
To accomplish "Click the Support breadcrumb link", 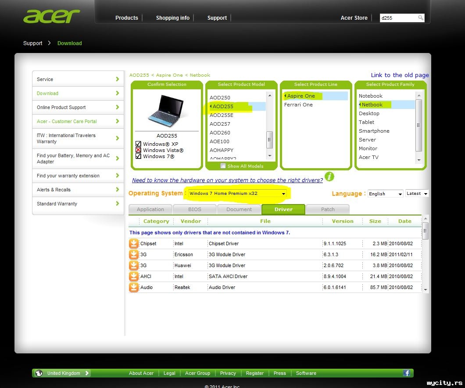I will pyautogui.click(x=32, y=43).
